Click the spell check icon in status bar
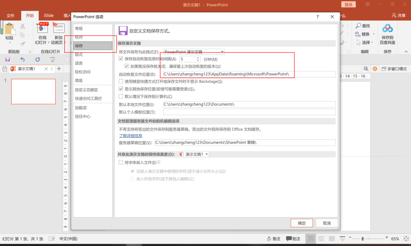 coord(52,239)
